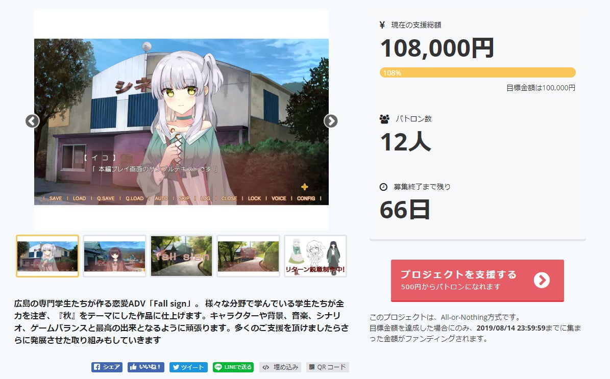Advance to the next slideshow image

click(331, 121)
